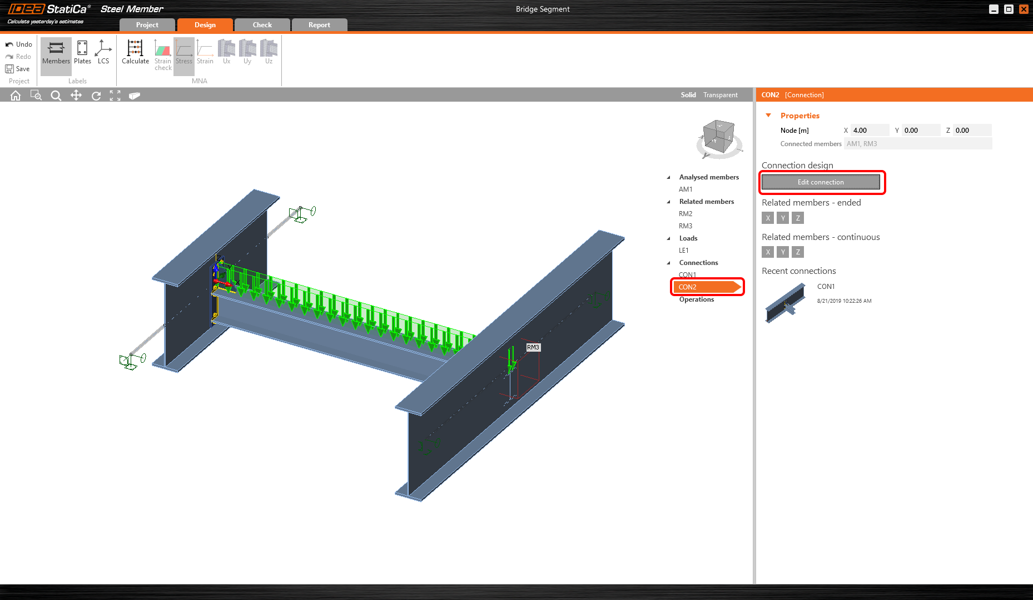This screenshot has width=1033, height=600.
Task: Click Z under Related members - ended
Action: [x=798, y=218]
